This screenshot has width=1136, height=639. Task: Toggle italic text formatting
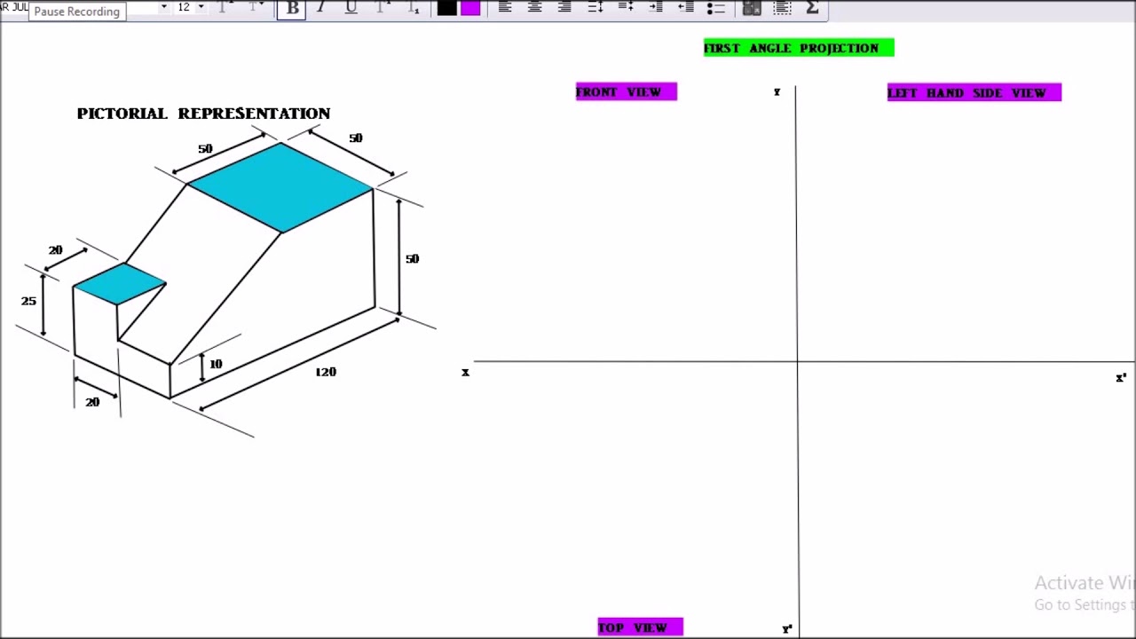tap(320, 8)
